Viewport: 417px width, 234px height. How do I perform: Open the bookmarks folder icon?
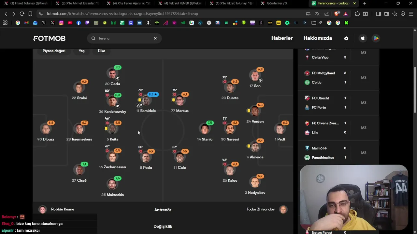point(314,23)
